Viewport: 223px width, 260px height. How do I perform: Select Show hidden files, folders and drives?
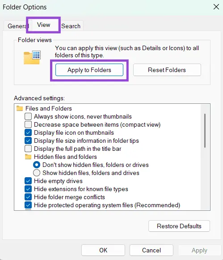(x=37, y=173)
